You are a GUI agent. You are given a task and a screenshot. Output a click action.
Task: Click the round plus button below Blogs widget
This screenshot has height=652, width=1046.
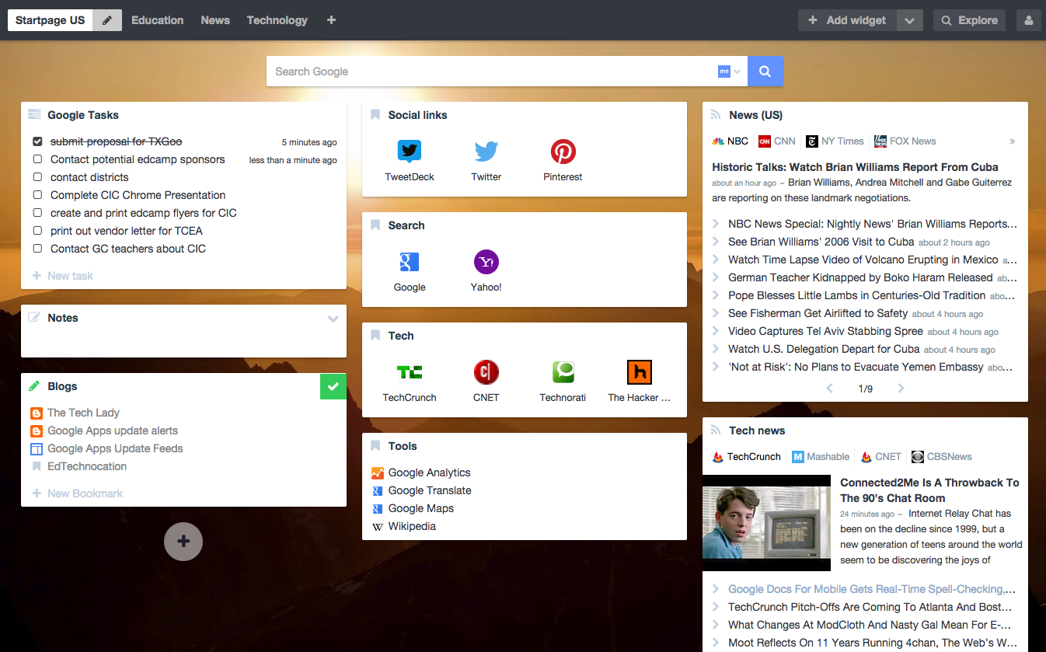(183, 541)
